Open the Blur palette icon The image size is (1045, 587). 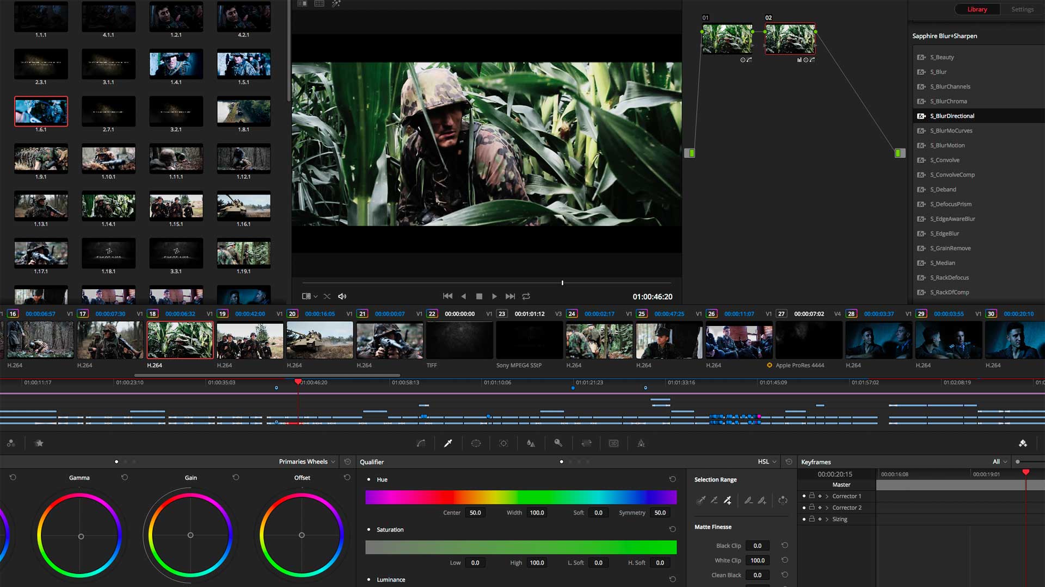point(531,444)
